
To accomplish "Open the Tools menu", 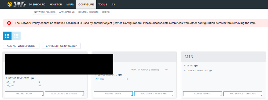I will point(103,5).
